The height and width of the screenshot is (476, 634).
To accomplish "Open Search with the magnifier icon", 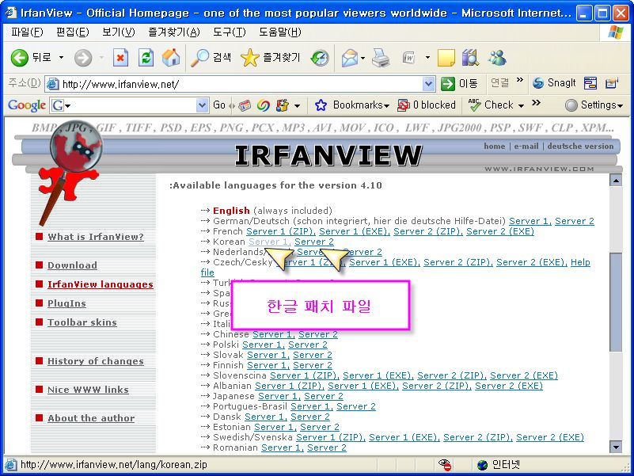I will click(x=199, y=58).
